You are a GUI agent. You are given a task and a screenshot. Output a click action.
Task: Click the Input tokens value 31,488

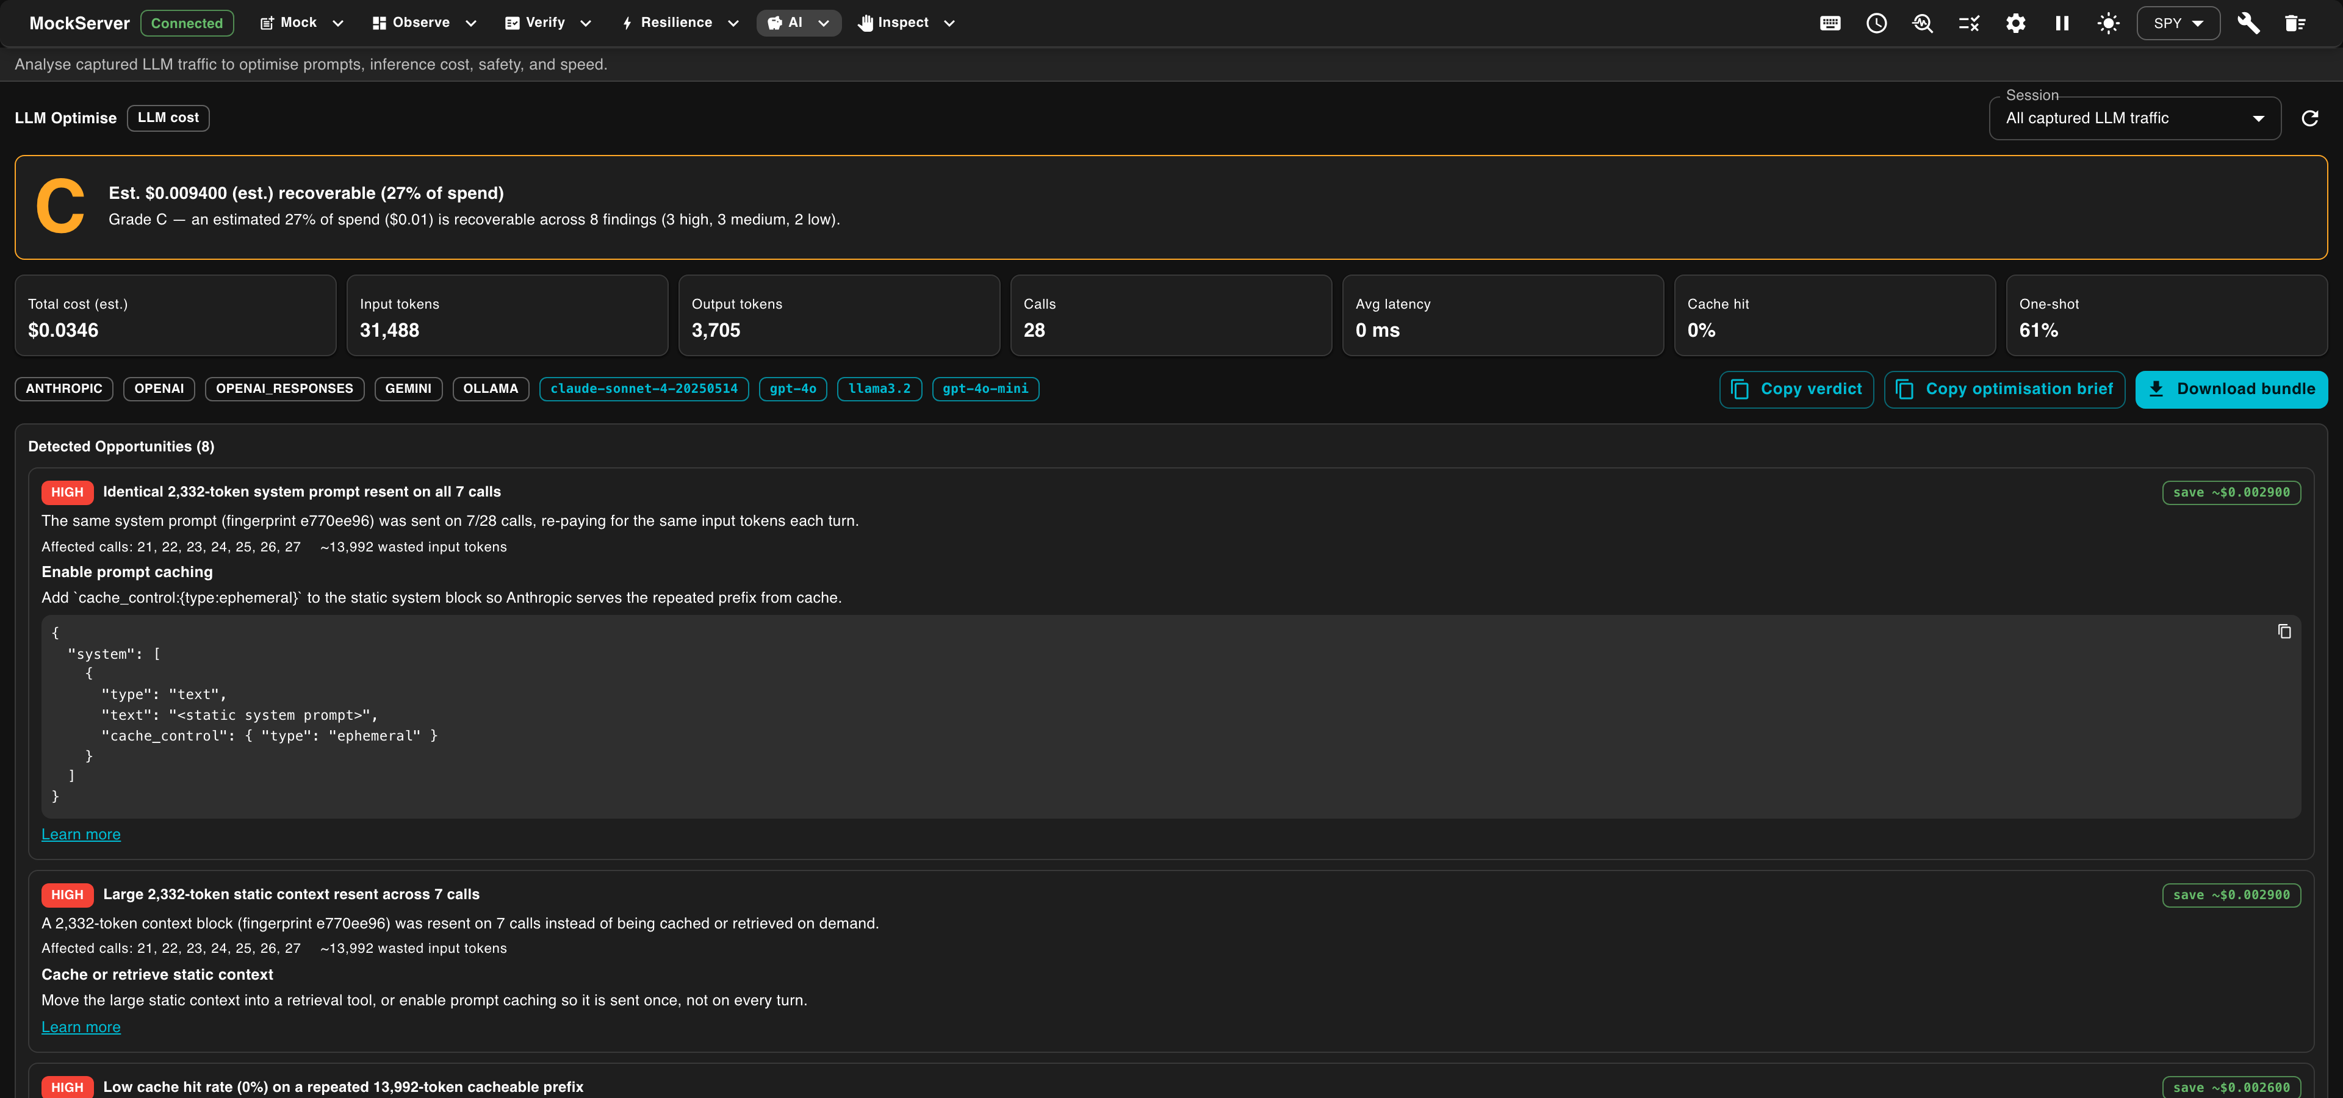click(389, 331)
